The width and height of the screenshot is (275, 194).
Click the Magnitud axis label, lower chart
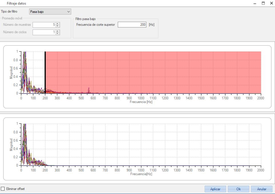click(x=11, y=145)
